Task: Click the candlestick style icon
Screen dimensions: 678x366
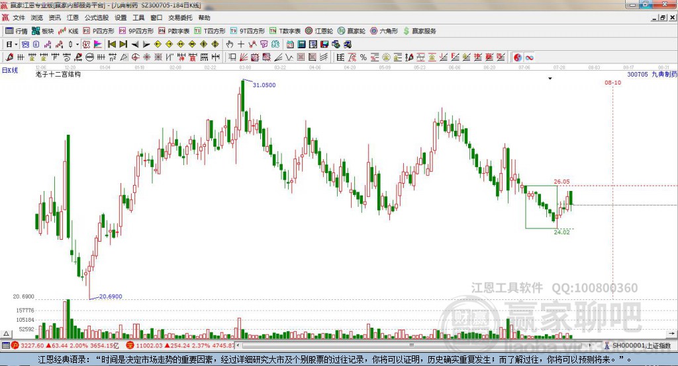Action: 70,44
